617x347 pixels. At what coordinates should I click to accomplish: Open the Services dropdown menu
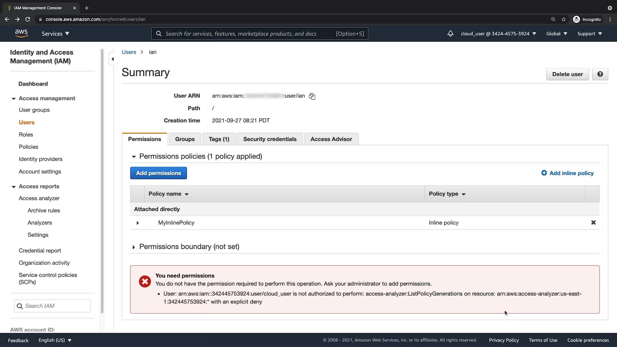[x=55, y=34]
